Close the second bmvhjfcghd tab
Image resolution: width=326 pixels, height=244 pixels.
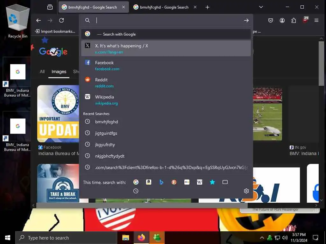point(195,7)
